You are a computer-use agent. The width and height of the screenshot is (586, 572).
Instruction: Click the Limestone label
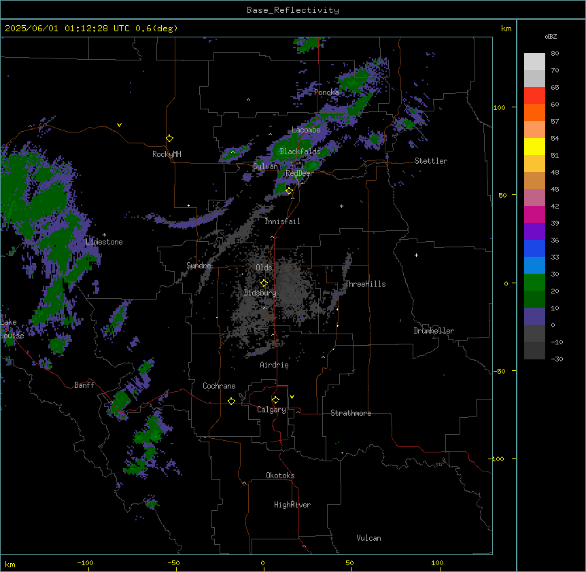point(104,242)
